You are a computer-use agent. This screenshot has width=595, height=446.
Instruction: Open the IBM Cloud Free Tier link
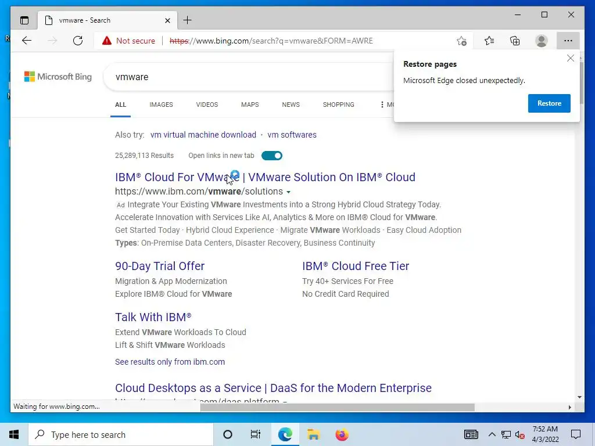pos(356,266)
